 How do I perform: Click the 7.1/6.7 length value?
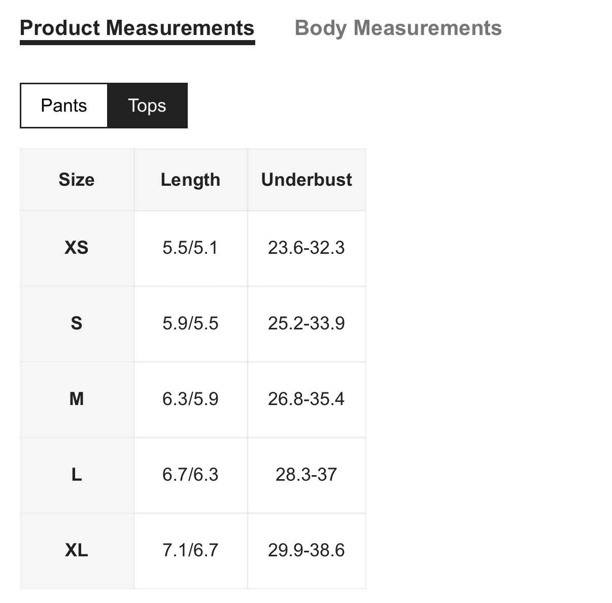(190, 550)
